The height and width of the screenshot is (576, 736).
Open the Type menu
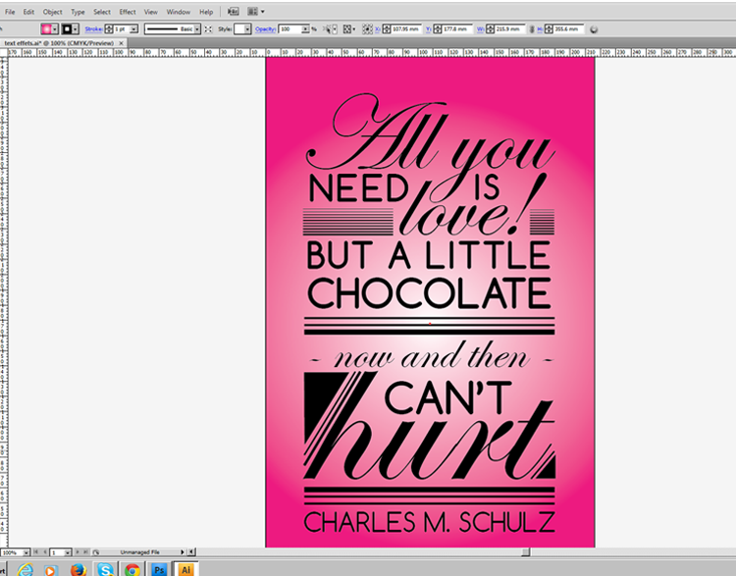click(x=78, y=12)
